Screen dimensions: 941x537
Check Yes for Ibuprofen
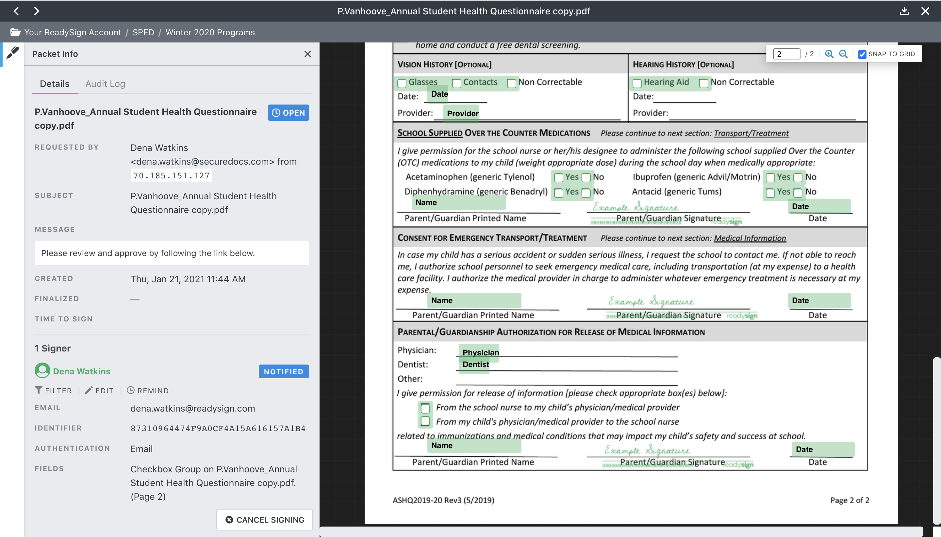[770, 178]
